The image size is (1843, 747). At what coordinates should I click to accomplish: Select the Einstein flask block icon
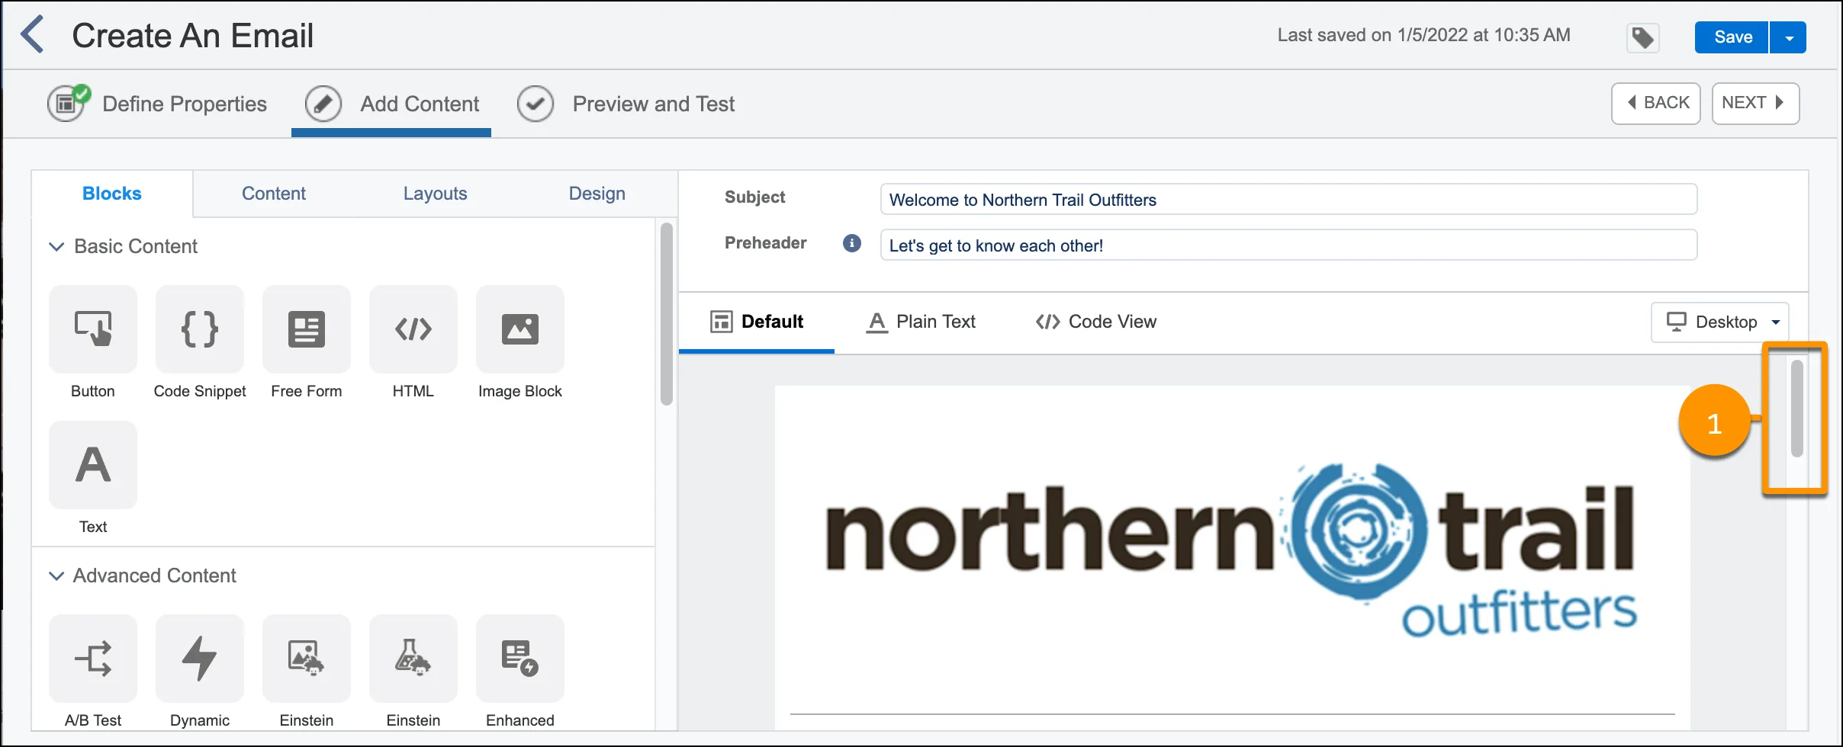point(413,659)
